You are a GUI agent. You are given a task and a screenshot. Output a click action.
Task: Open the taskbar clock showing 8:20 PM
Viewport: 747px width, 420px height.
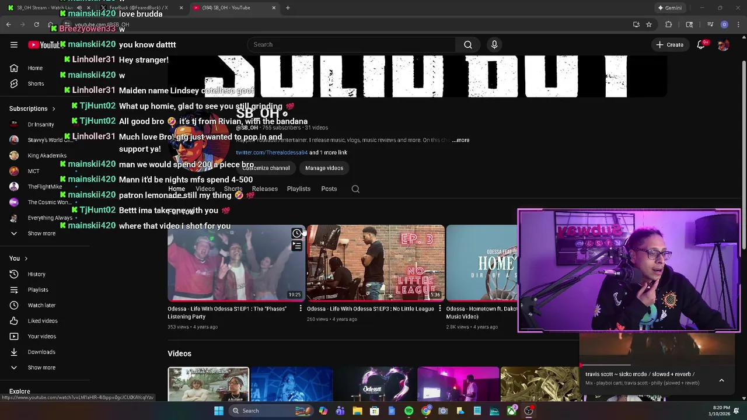point(721,411)
